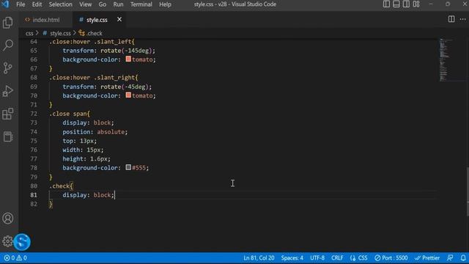Click '.close:hover .slant_right{' selector text

[94, 78]
